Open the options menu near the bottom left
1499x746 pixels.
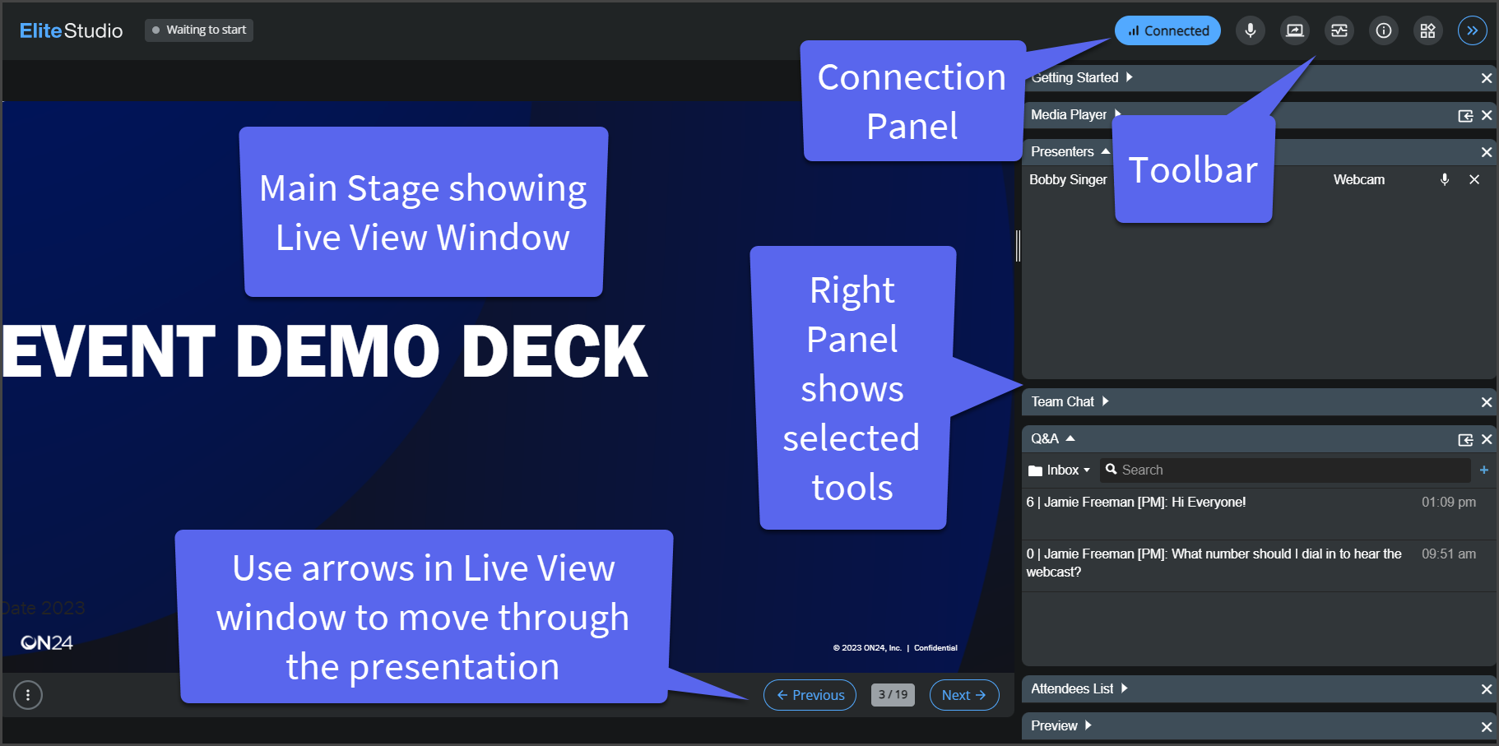tap(28, 695)
